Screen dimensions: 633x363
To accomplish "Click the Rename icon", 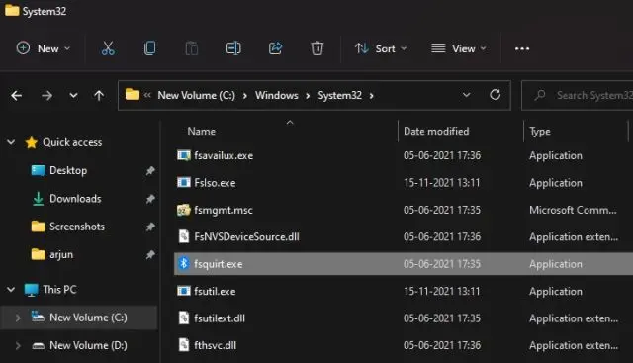I will 233,48.
